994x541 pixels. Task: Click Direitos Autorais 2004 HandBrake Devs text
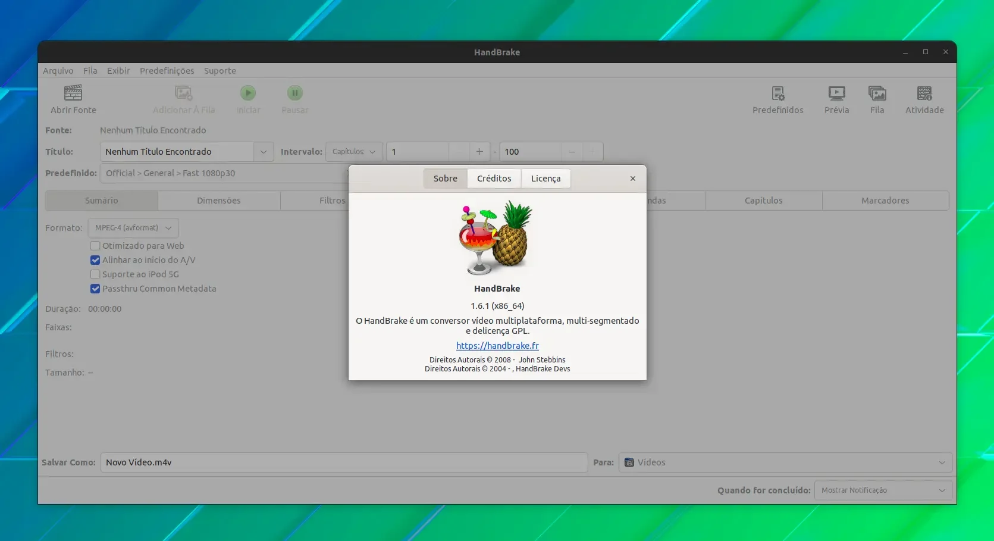tap(497, 369)
